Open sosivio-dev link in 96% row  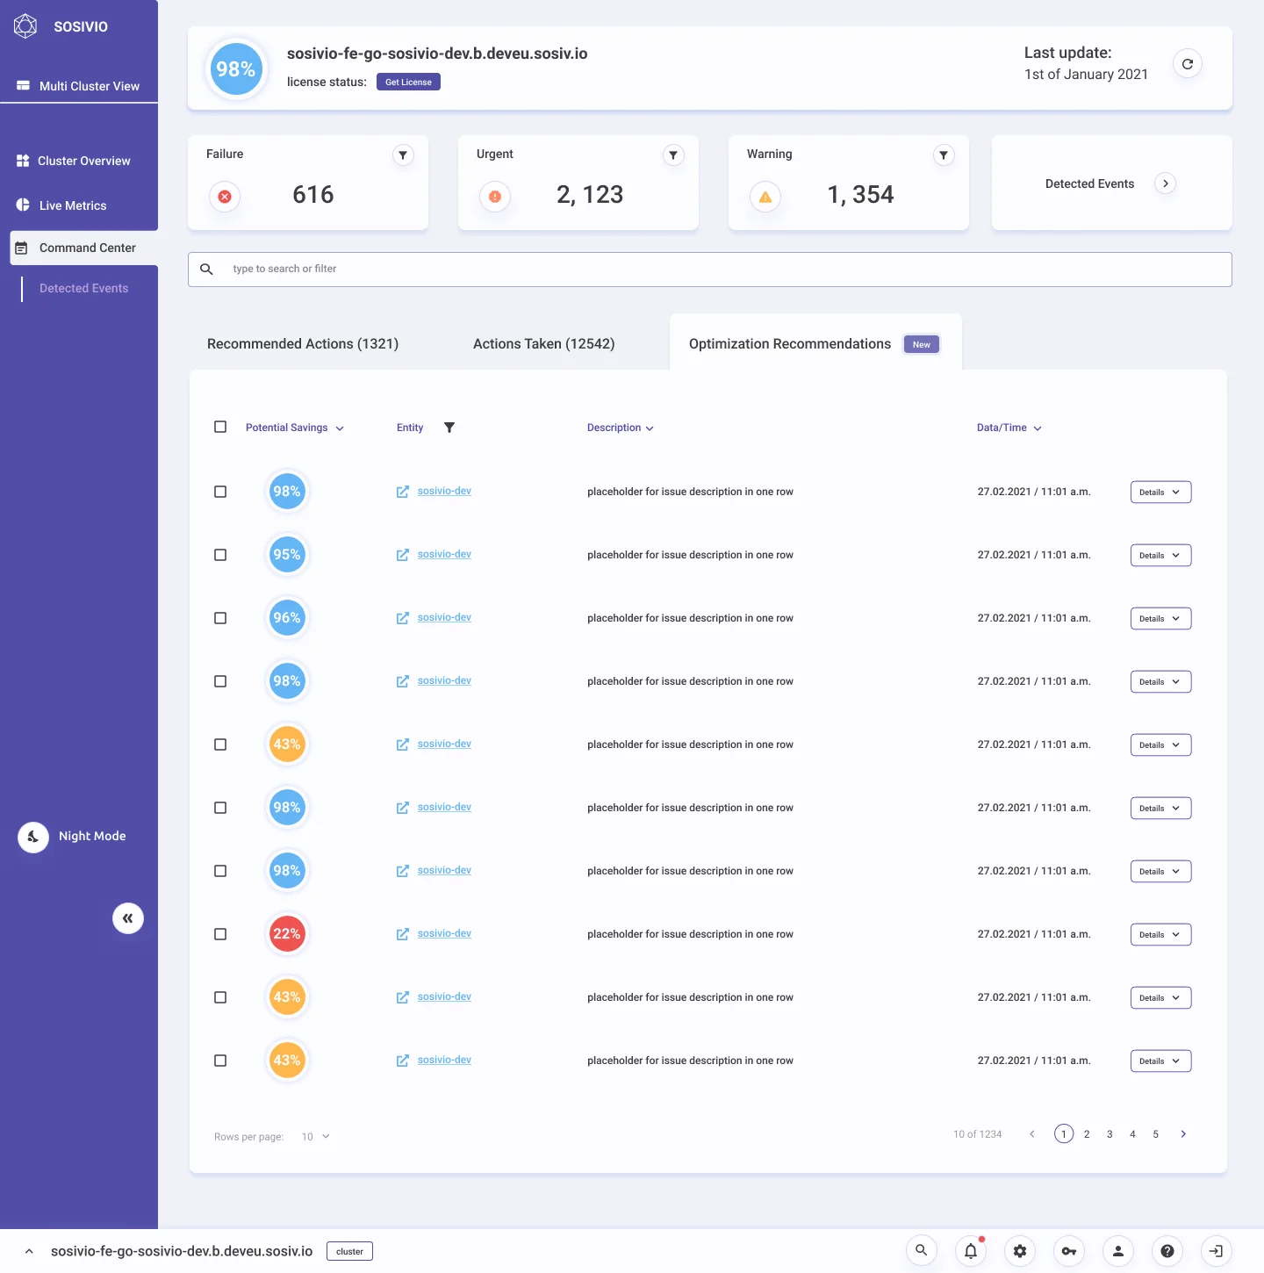coord(444,617)
